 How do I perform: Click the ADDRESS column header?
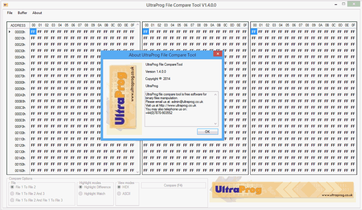pyautogui.click(x=18, y=25)
